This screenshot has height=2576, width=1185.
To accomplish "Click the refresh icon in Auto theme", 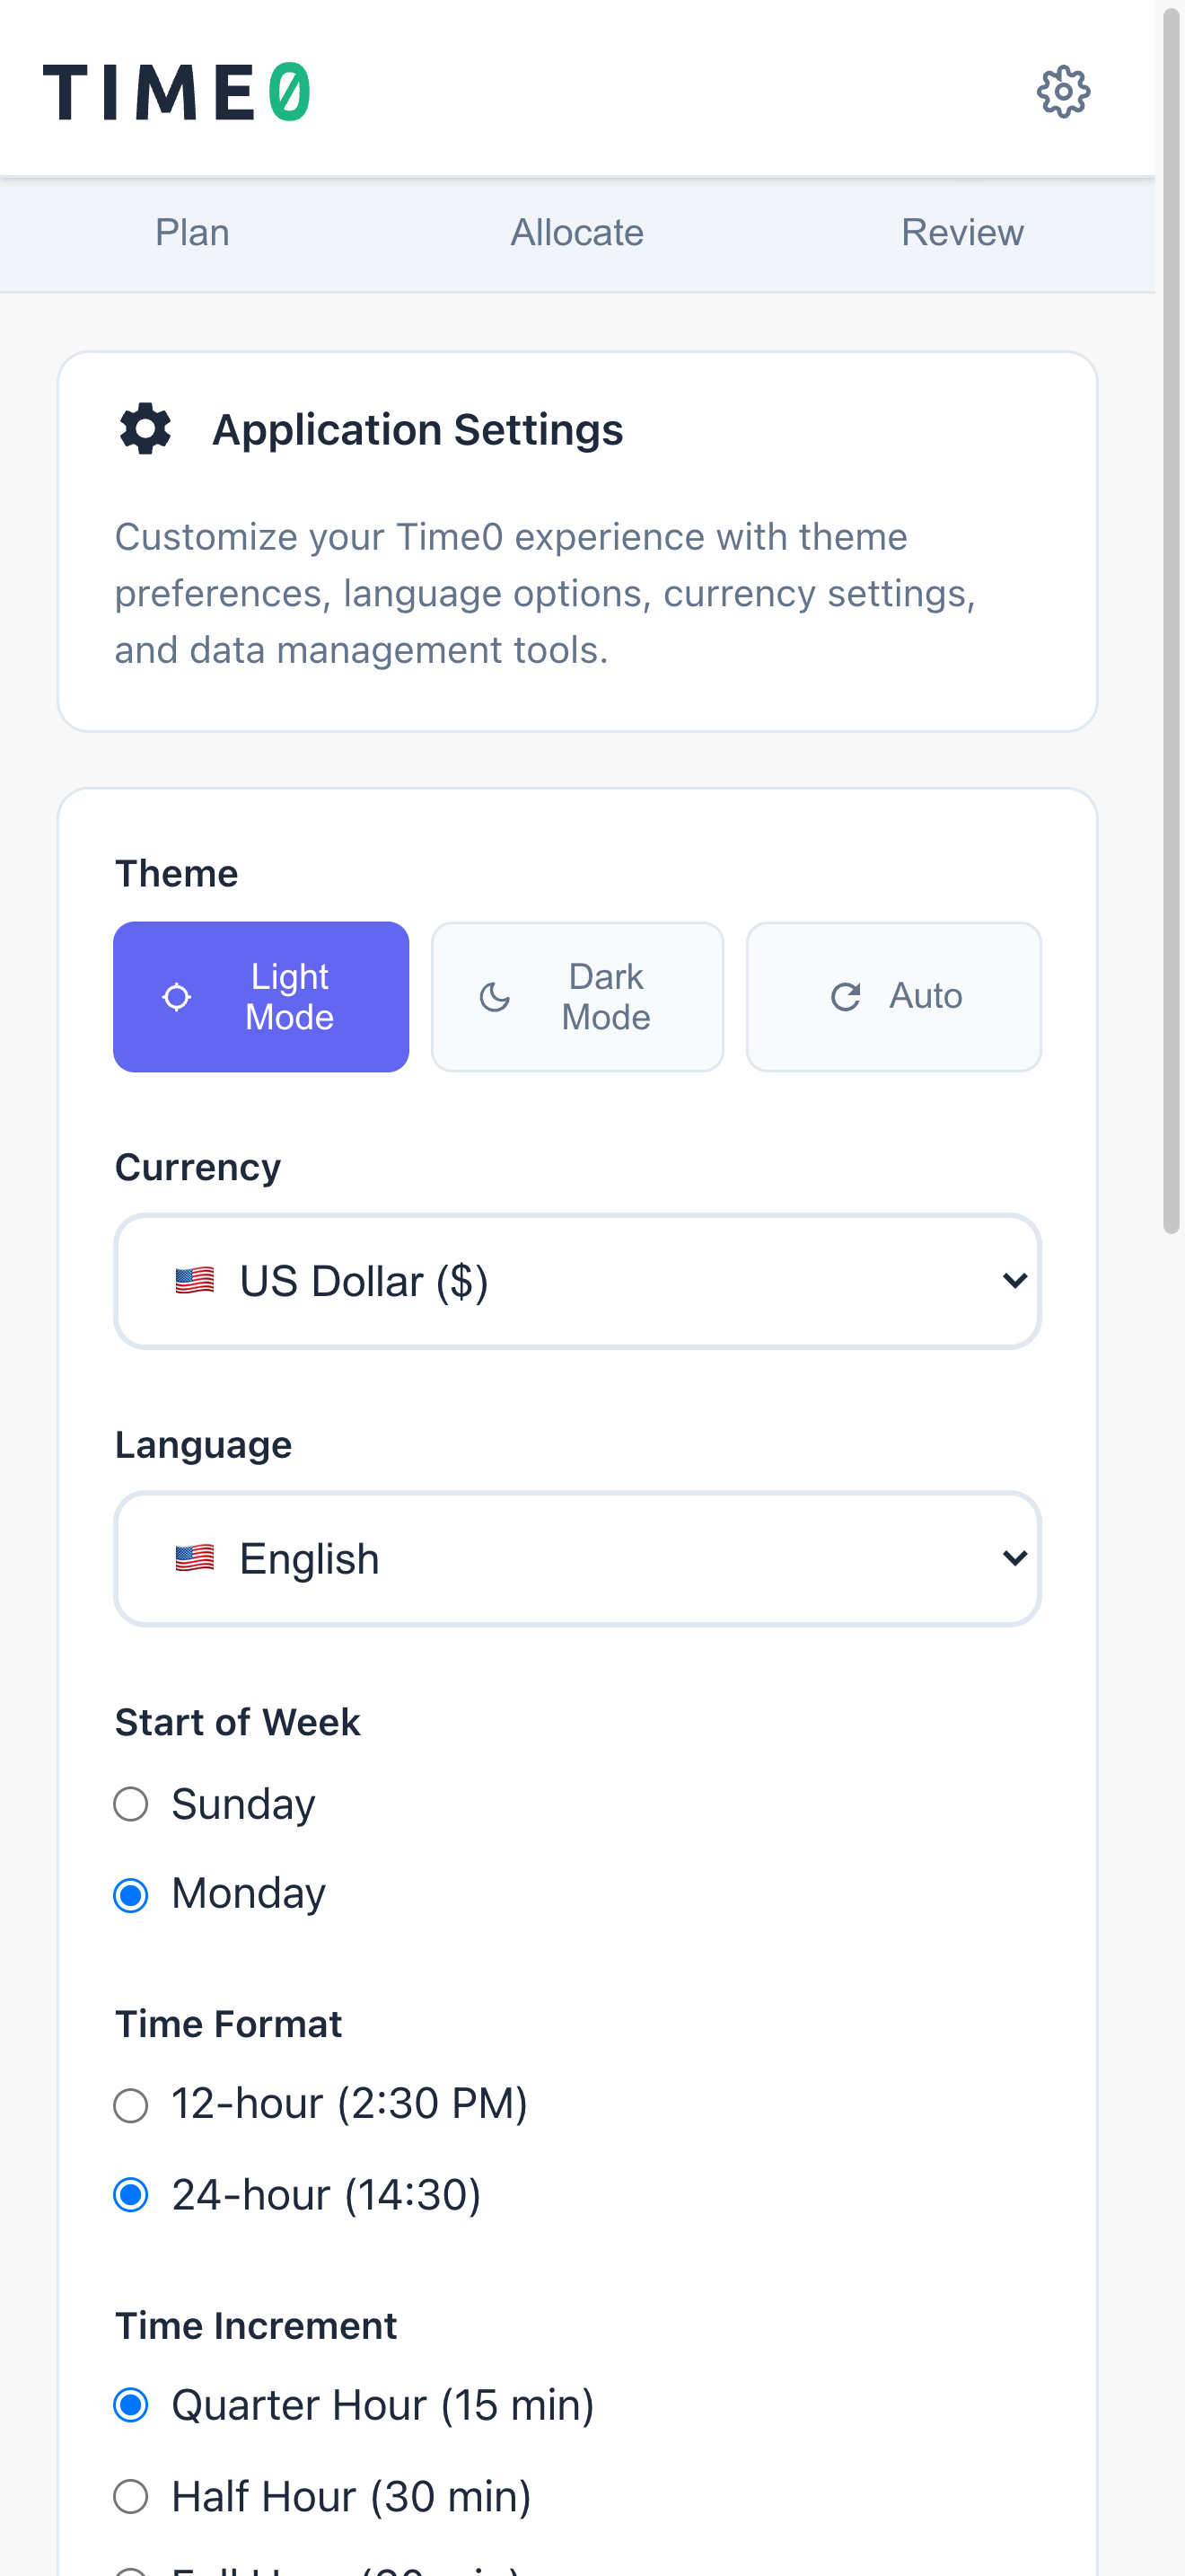I will tap(846, 997).
